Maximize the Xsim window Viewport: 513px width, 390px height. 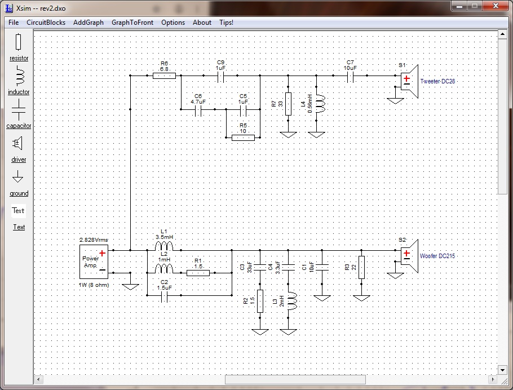[475, 6]
